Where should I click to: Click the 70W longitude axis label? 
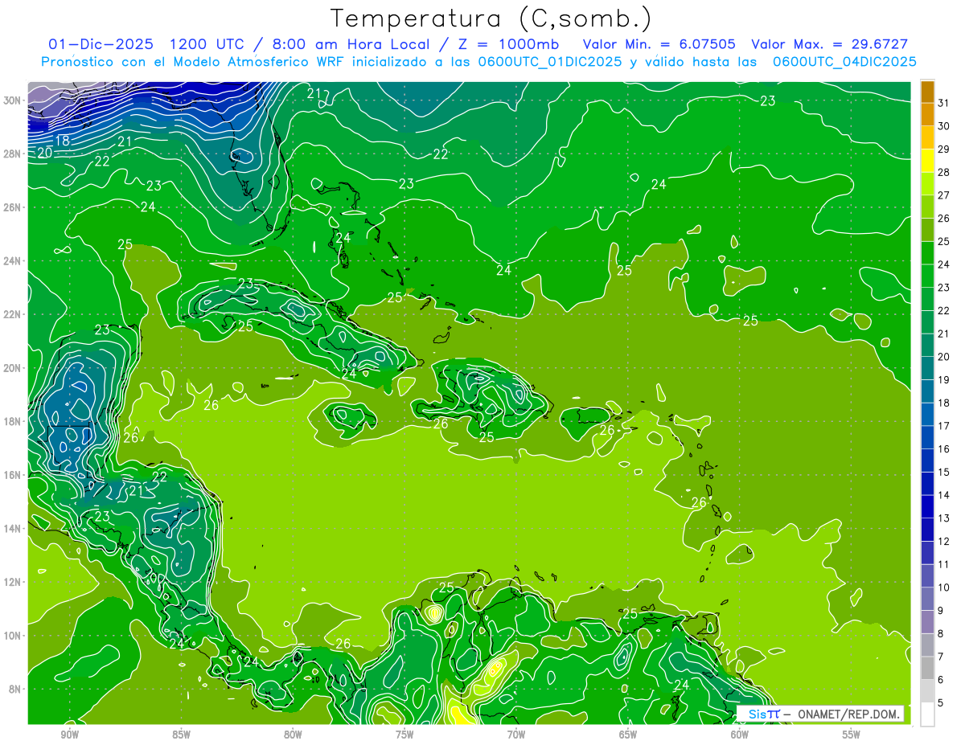point(516,735)
